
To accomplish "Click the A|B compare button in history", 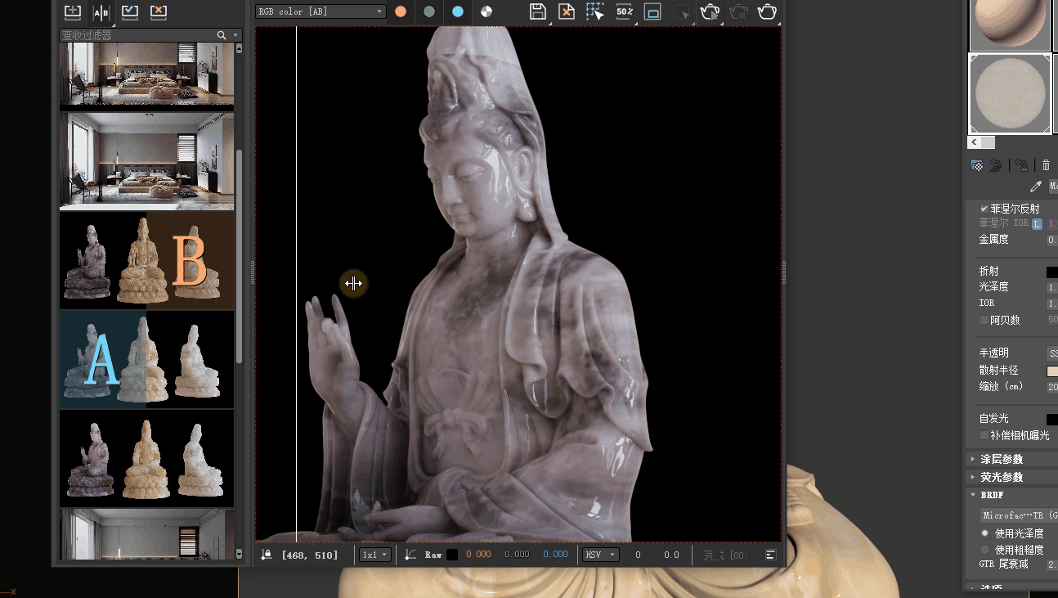I will pos(101,12).
